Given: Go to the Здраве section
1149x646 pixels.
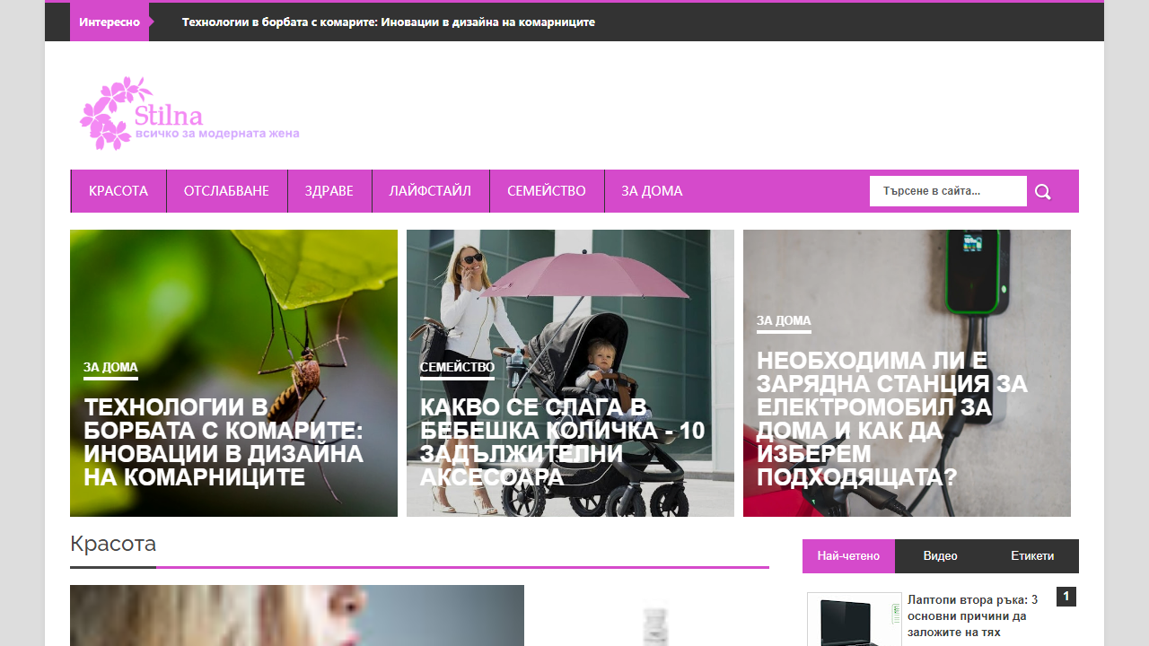Looking at the screenshot, I should (x=329, y=191).
